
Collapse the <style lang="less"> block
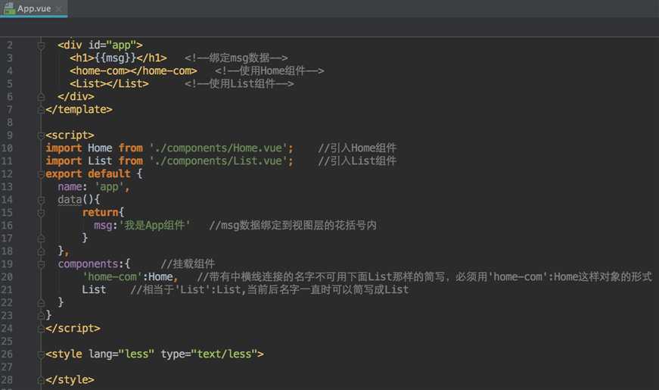(x=41, y=354)
